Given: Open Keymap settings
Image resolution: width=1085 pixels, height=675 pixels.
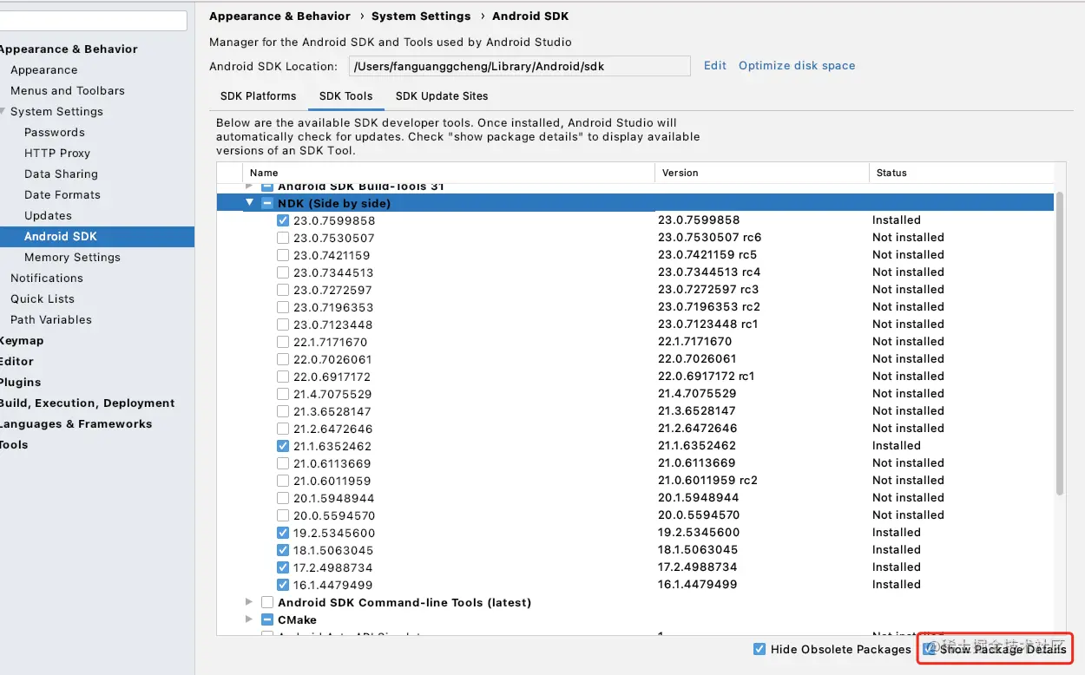Looking at the screenshot, I should pos(22,341).
